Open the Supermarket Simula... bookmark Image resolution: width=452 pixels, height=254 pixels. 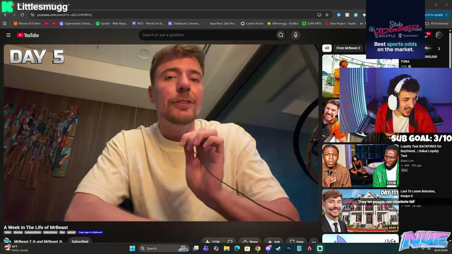coord(76,24)
